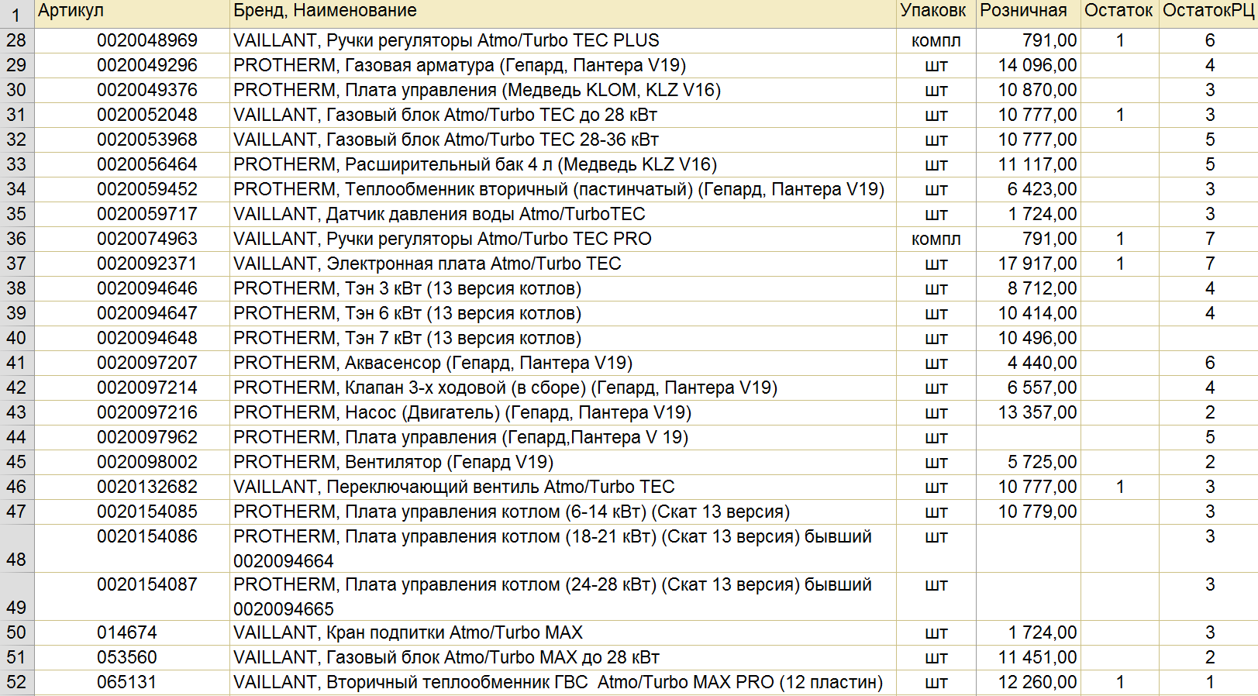Select article cell 0020059717

click(132, 214)
